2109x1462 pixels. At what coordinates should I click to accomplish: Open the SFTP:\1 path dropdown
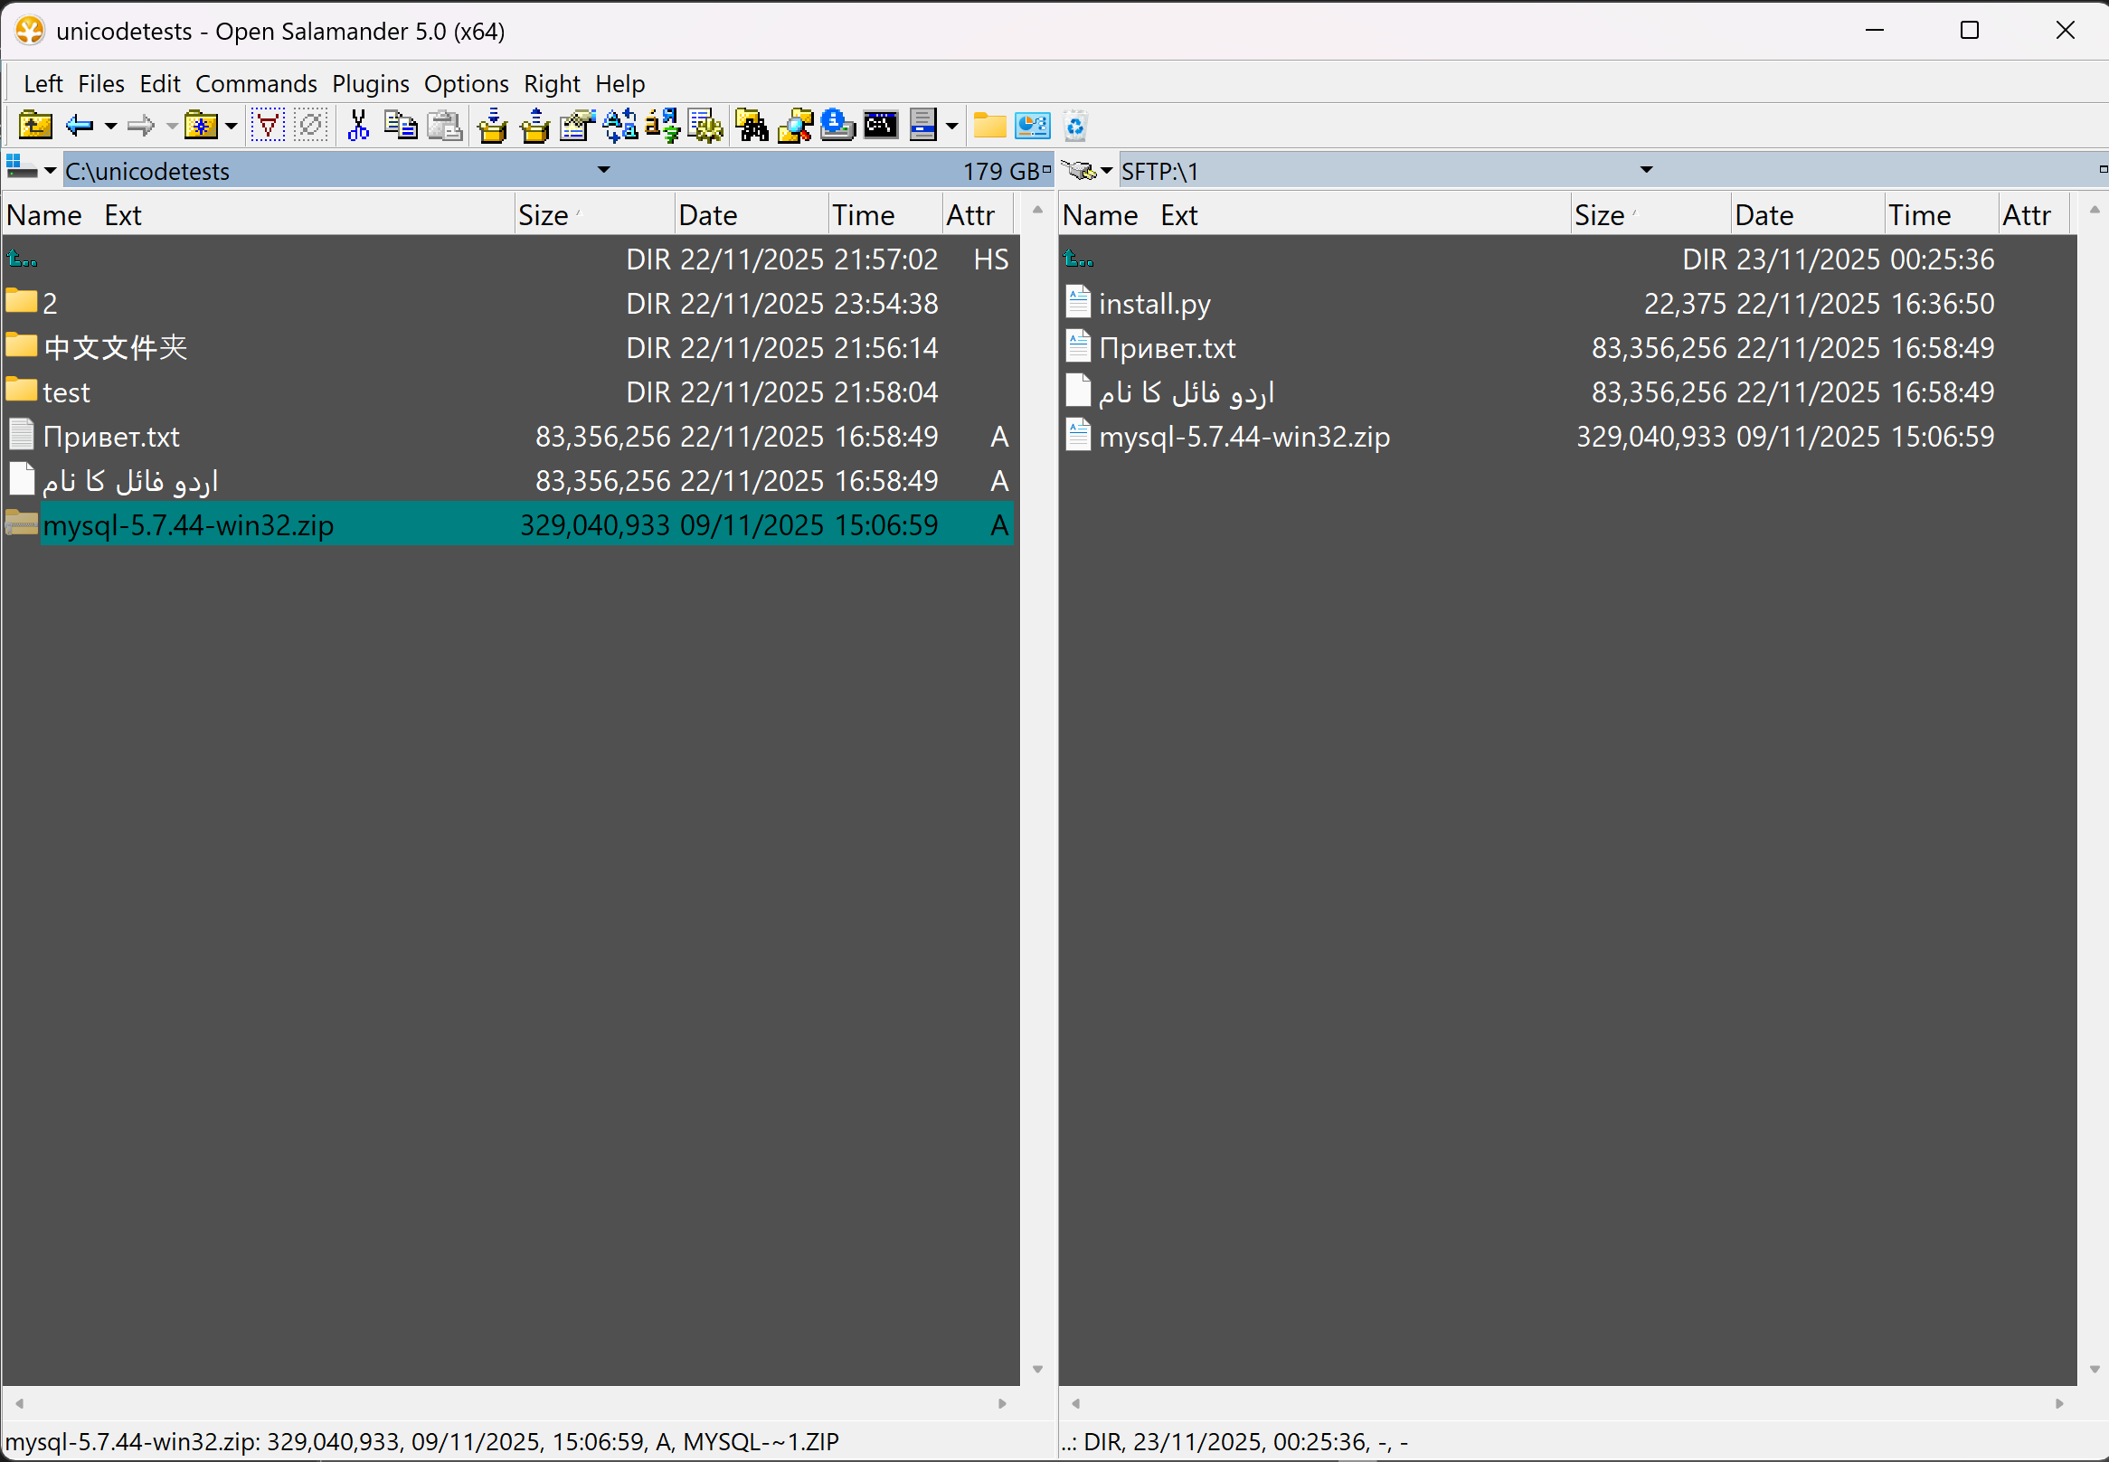pyautogui.click(x=1646, y=169)
